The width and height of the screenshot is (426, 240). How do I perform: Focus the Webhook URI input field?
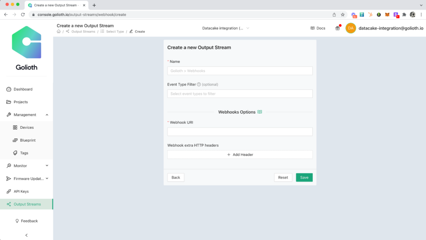(240, 132)
